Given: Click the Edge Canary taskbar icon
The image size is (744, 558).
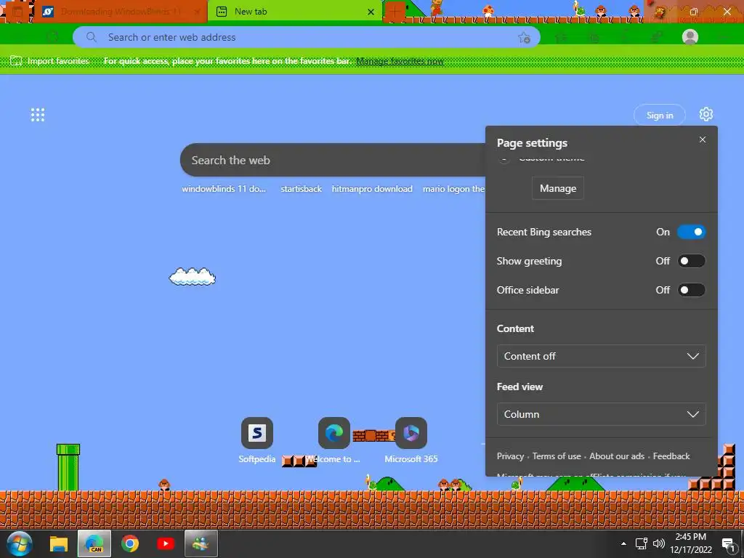Looking at the screenshot, I should tap(94, 543).
